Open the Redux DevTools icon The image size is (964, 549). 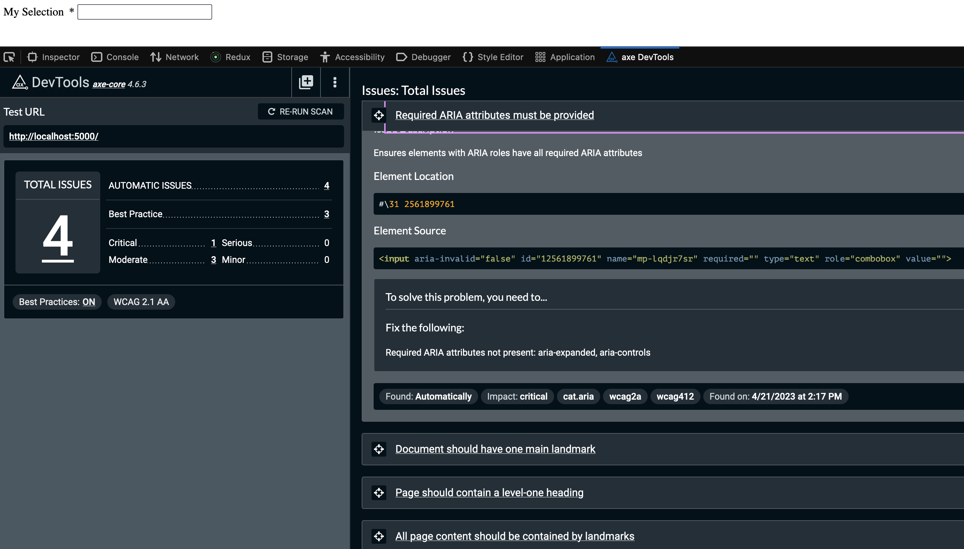(216, 57)
